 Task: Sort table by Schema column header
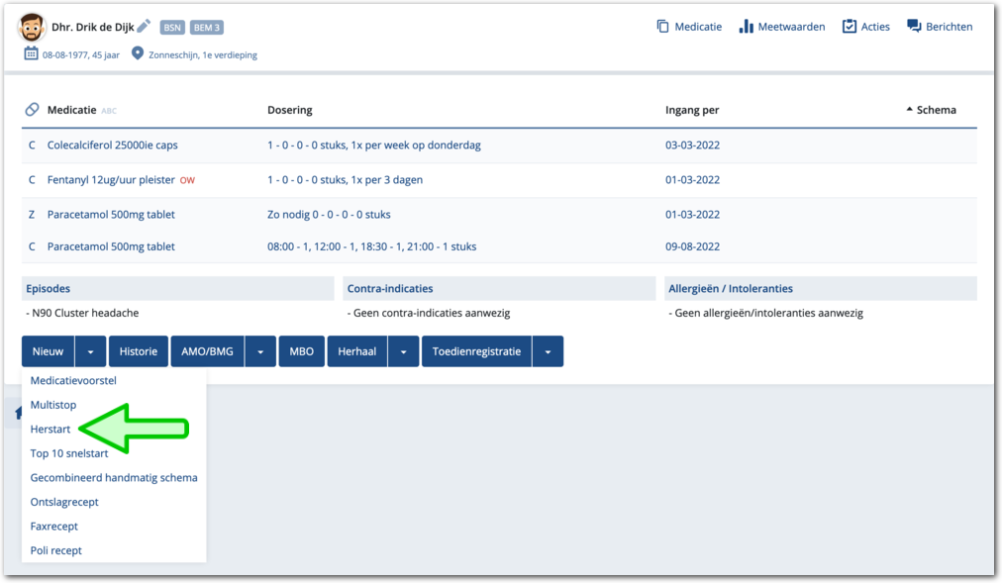931,110
